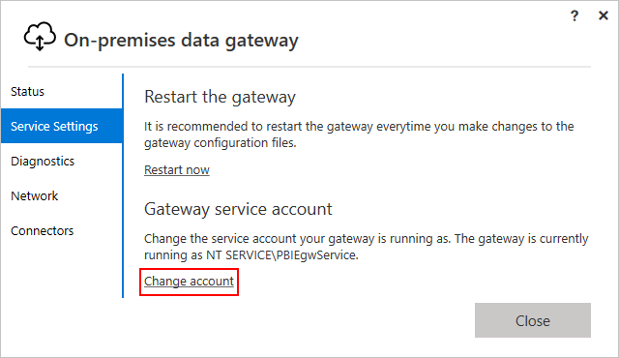Click the Gateway service account heading
619x358 pixels.
click(x=238, y=209)
